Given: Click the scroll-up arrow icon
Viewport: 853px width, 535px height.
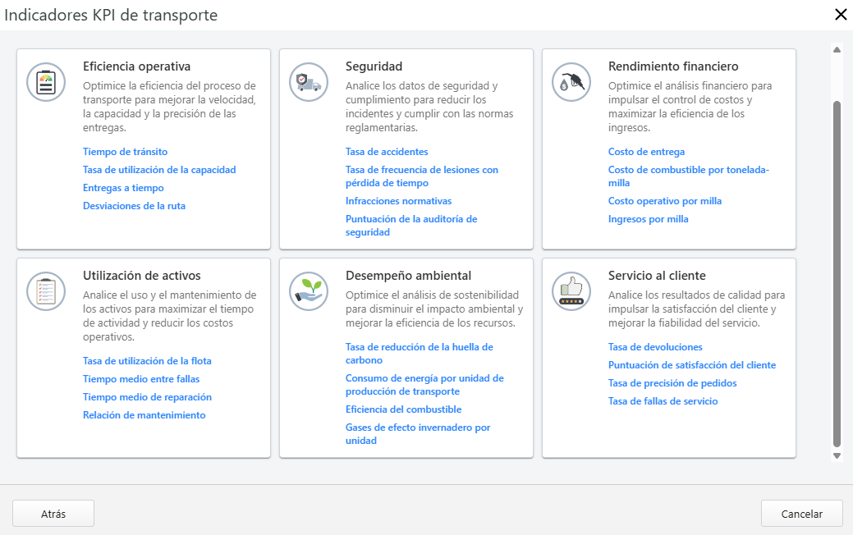Looking at the screenshot, I should click(837, 49).
